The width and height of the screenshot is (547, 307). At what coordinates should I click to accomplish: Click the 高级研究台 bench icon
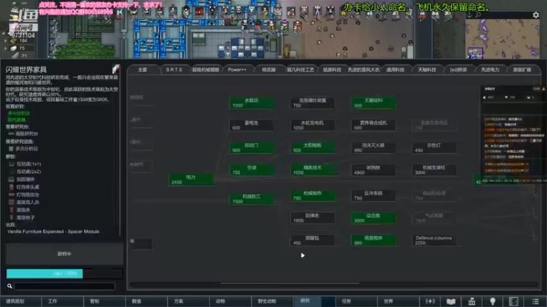[11, 134]
